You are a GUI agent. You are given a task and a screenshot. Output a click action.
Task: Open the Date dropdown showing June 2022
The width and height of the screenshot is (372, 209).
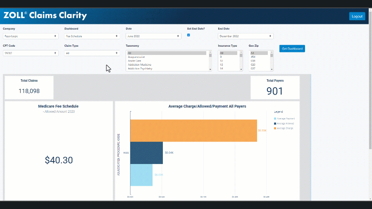(153, 36)
